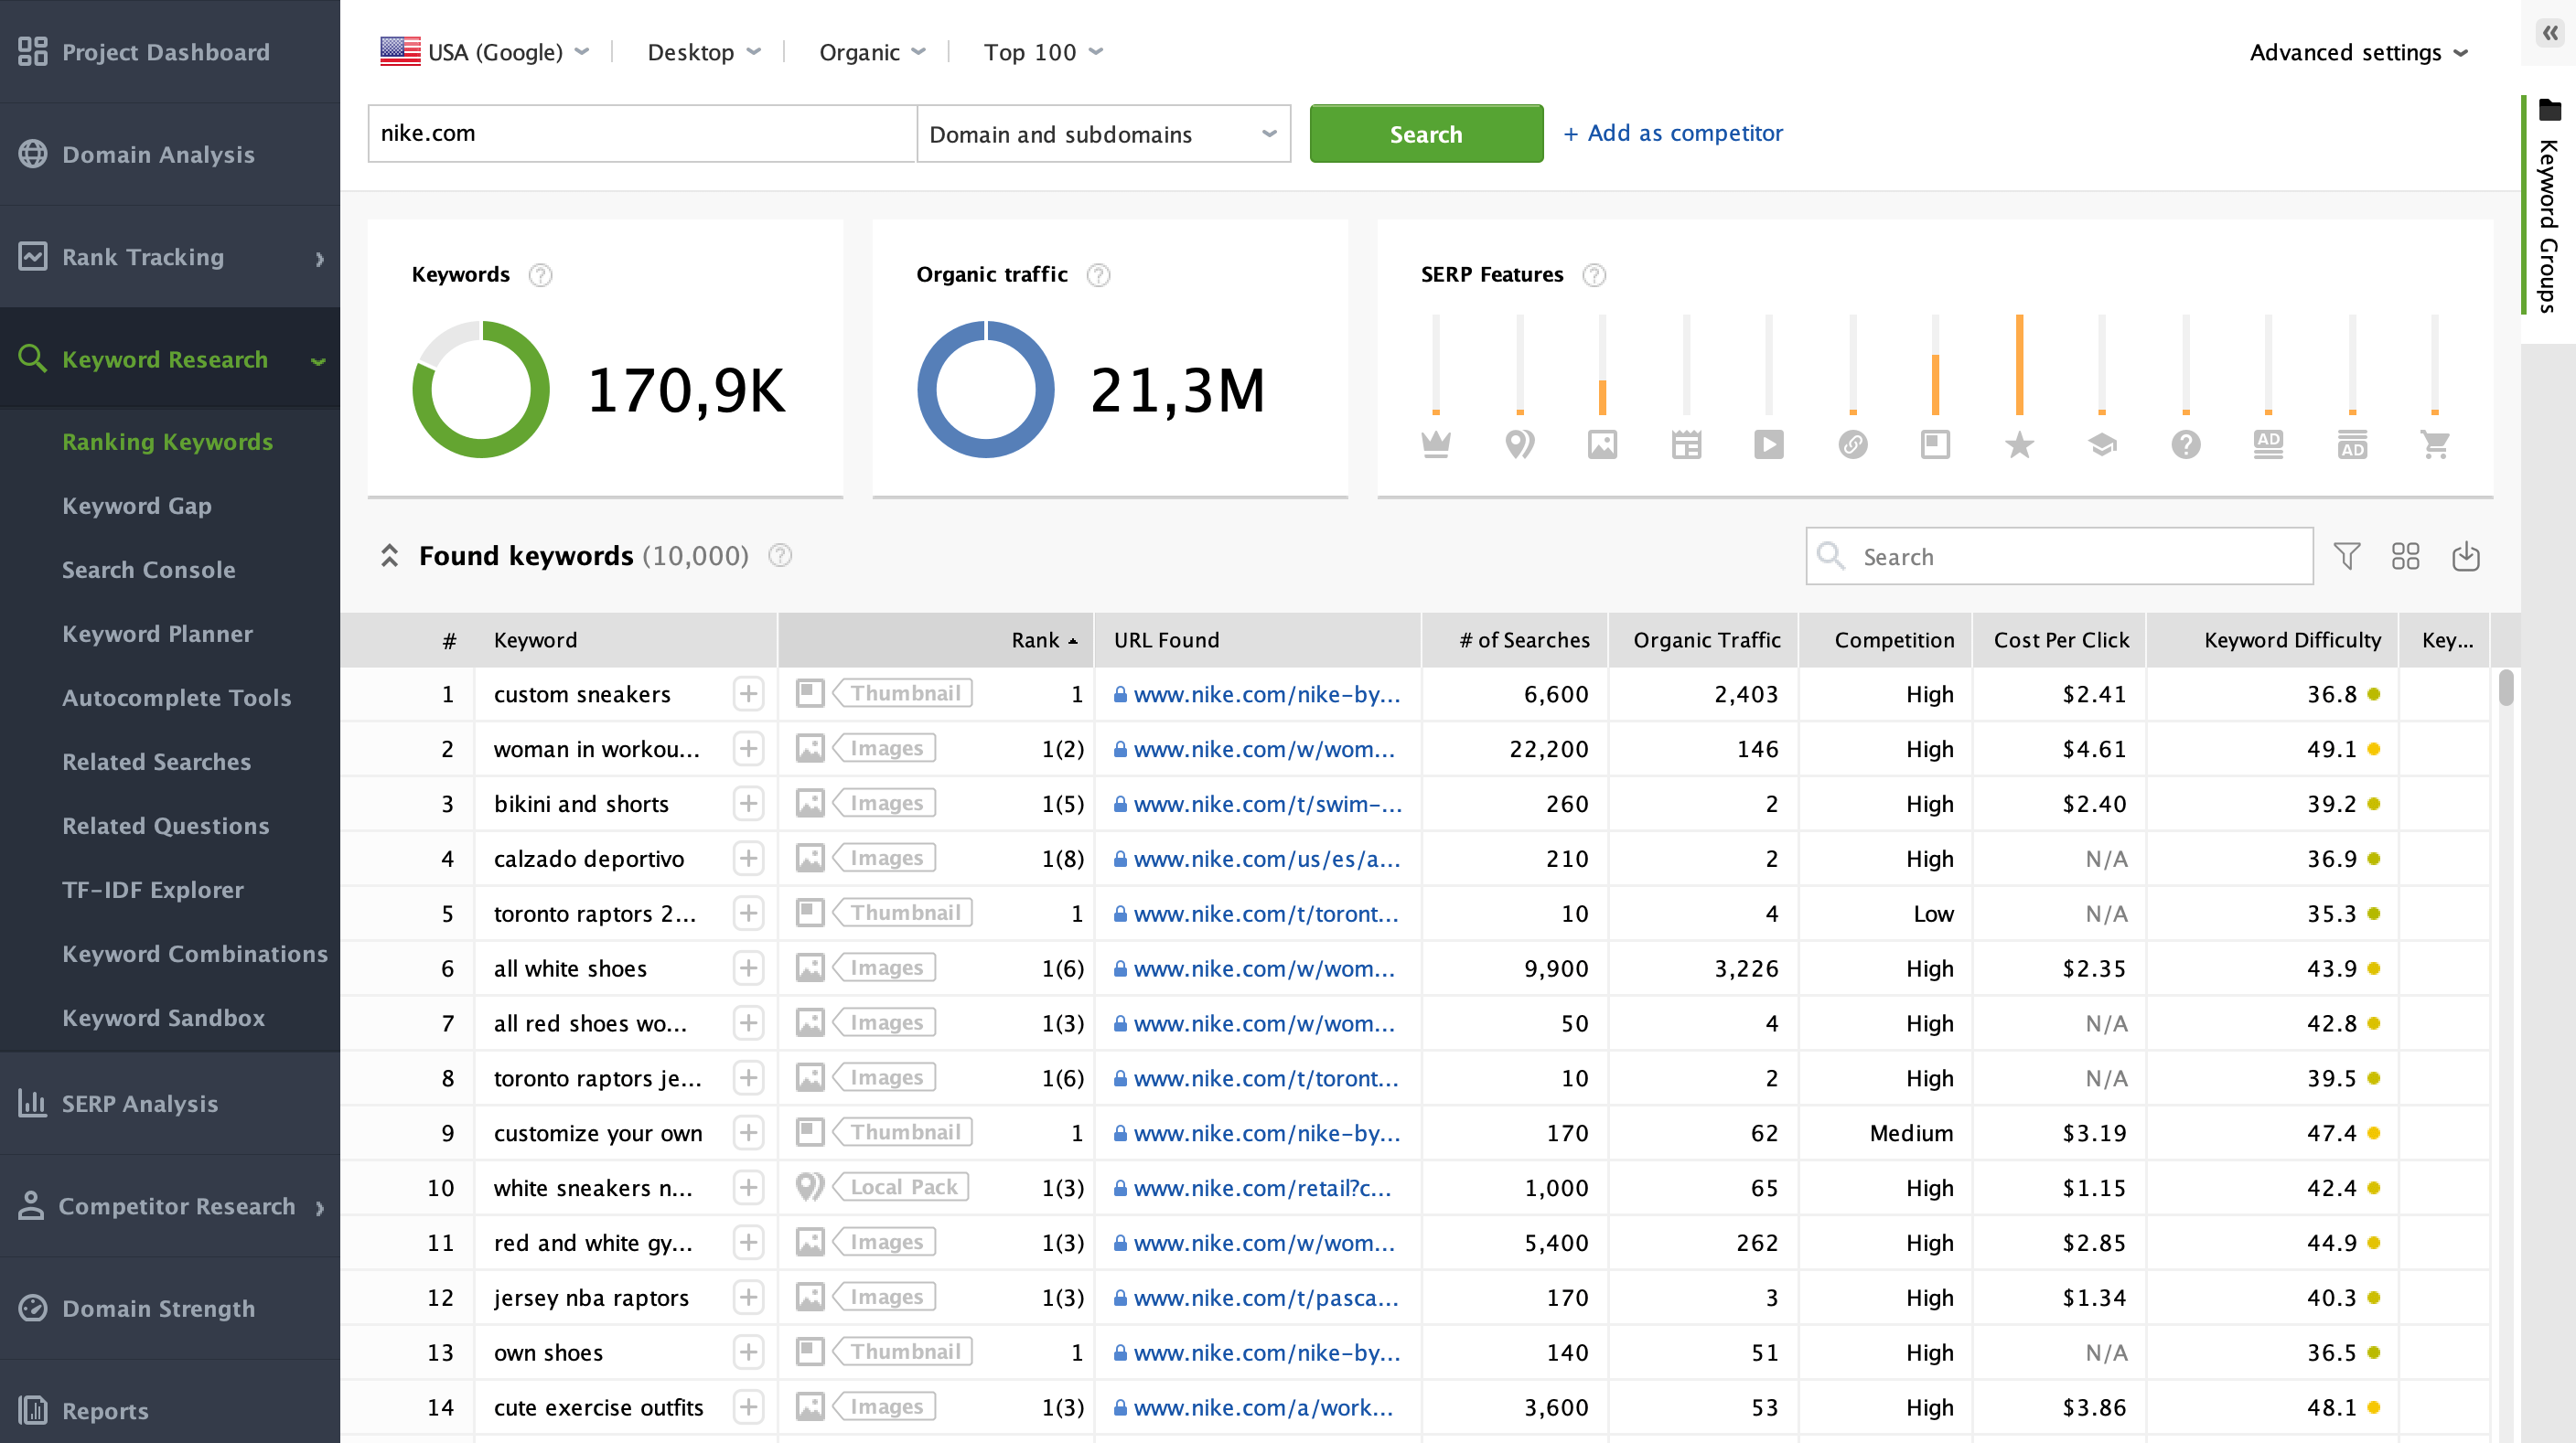Viewport: 2576px width, 1443px height.
Task: Click Add as competitor link
Action: point(1674,133)
